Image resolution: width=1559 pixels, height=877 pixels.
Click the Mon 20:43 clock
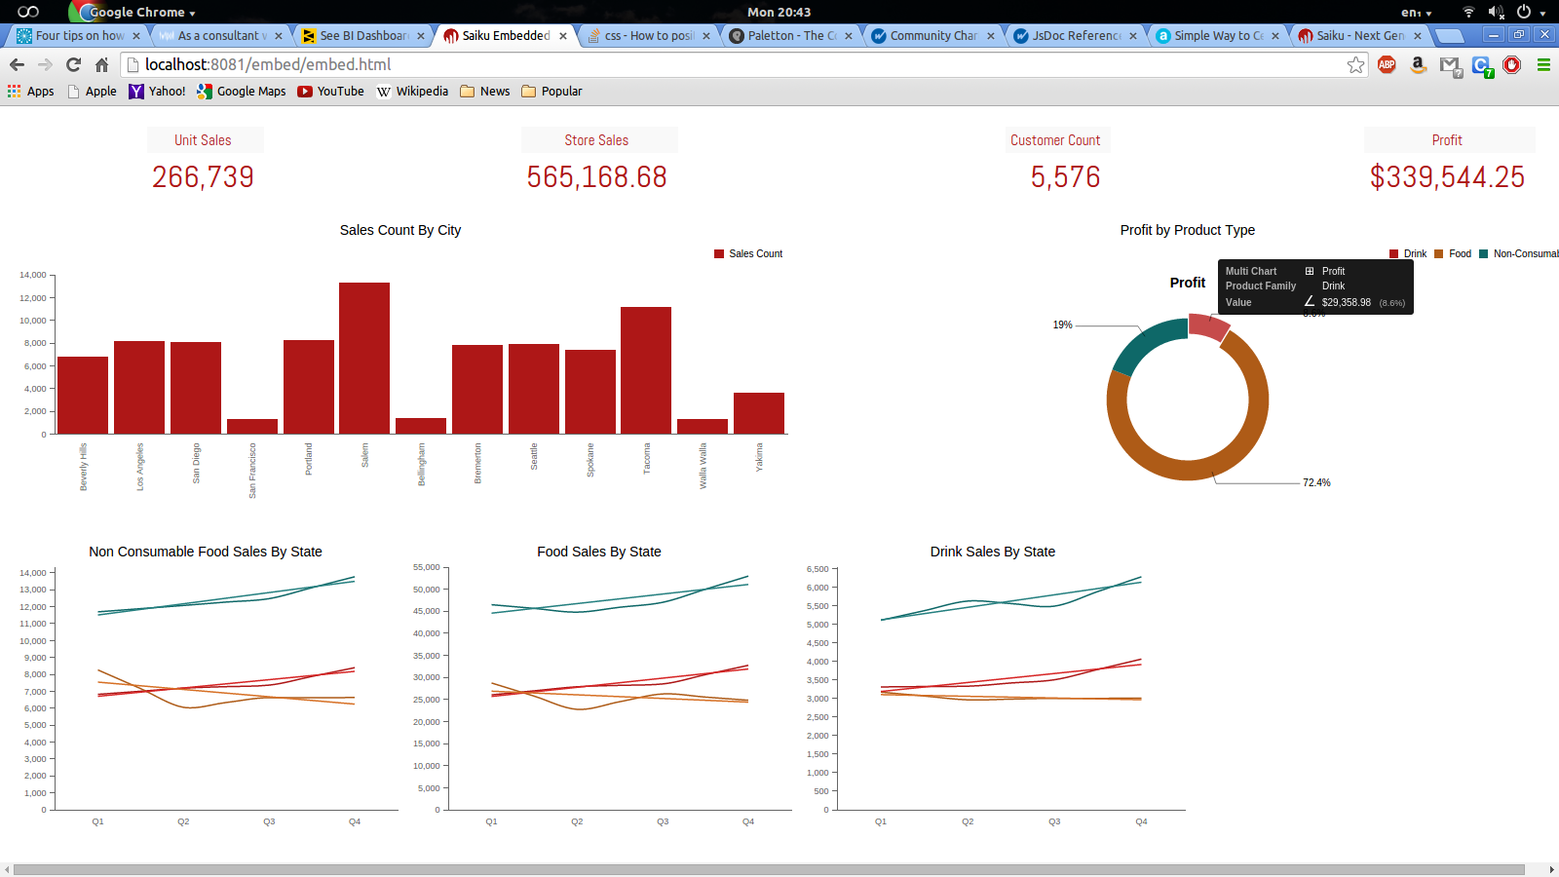[x=779, y=12]
